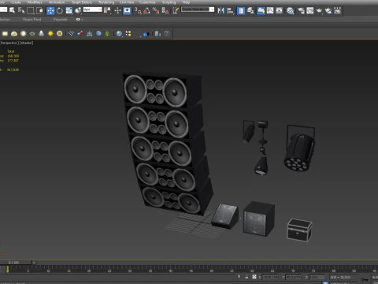Toggle the Scene Explorer button

(x=241, y=10)
